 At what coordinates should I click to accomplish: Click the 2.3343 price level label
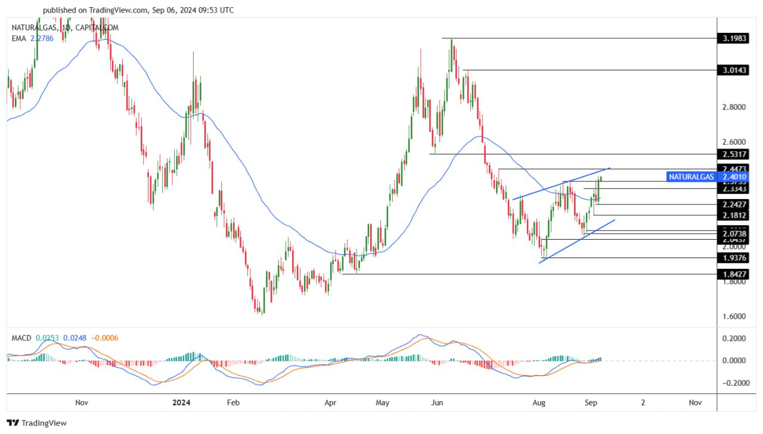pyautogui.click(x=734, y=189)
